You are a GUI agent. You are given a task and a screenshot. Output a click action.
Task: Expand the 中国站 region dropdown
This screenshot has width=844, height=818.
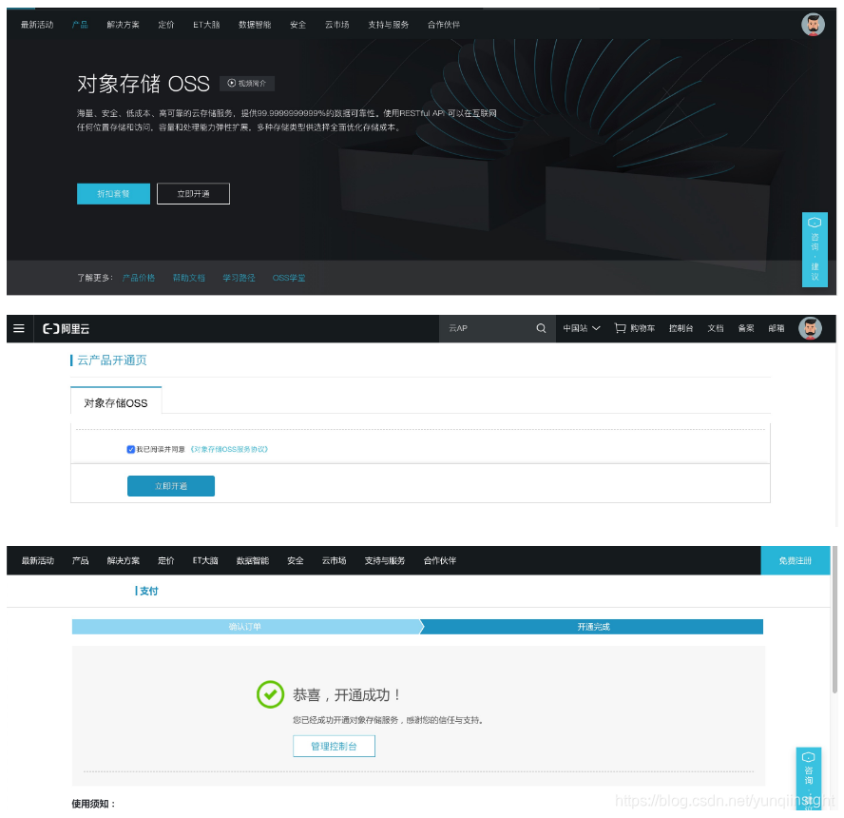point(582,328)
